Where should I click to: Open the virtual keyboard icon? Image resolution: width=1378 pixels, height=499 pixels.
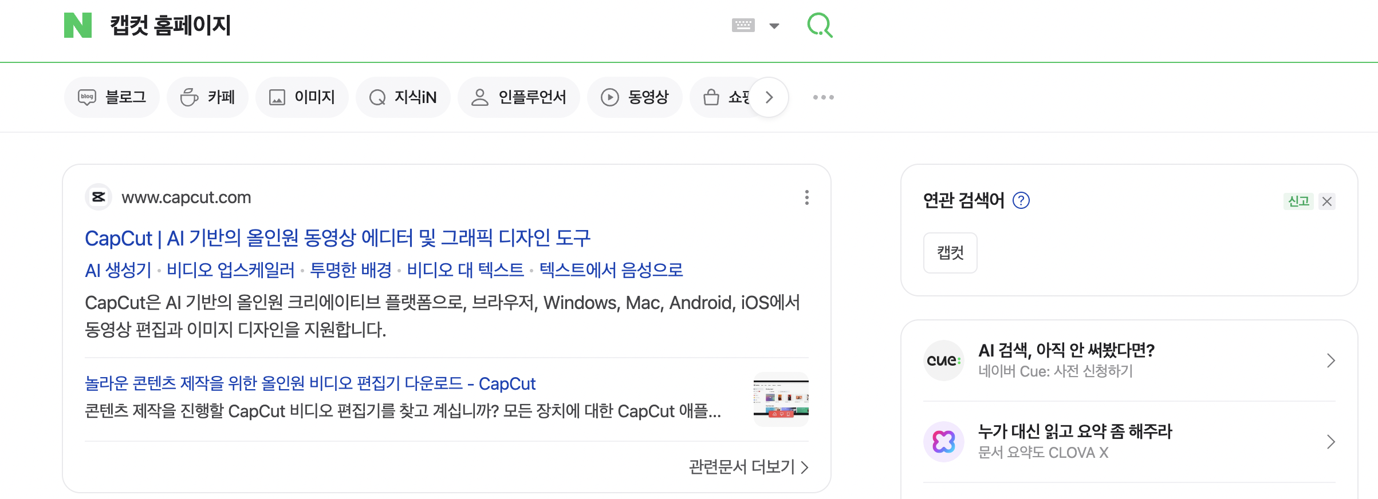(743, 25)
